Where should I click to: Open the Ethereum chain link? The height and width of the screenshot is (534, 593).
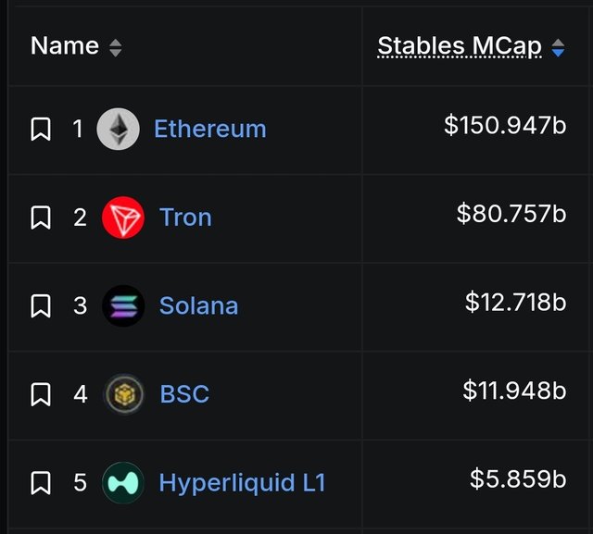click(x=210, y=129)
